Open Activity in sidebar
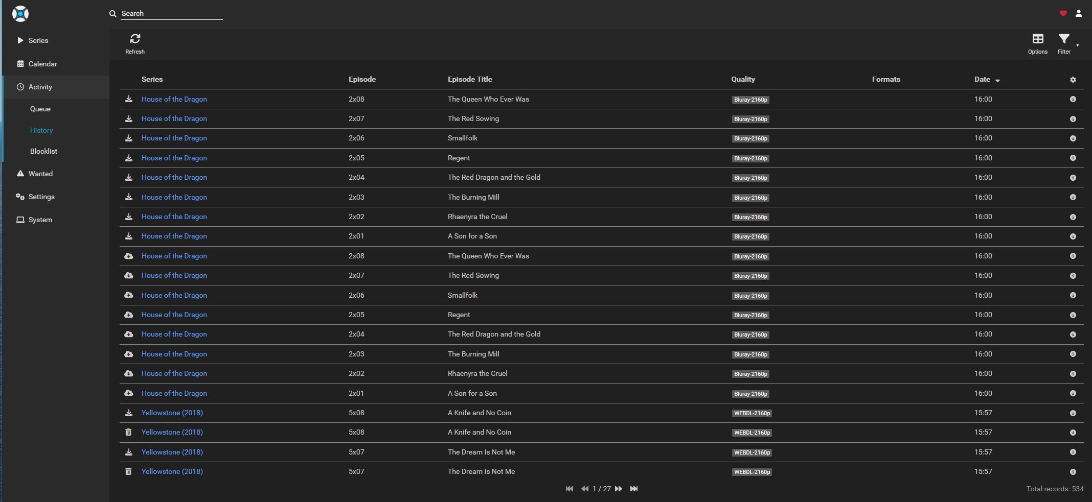 [40, 87]
